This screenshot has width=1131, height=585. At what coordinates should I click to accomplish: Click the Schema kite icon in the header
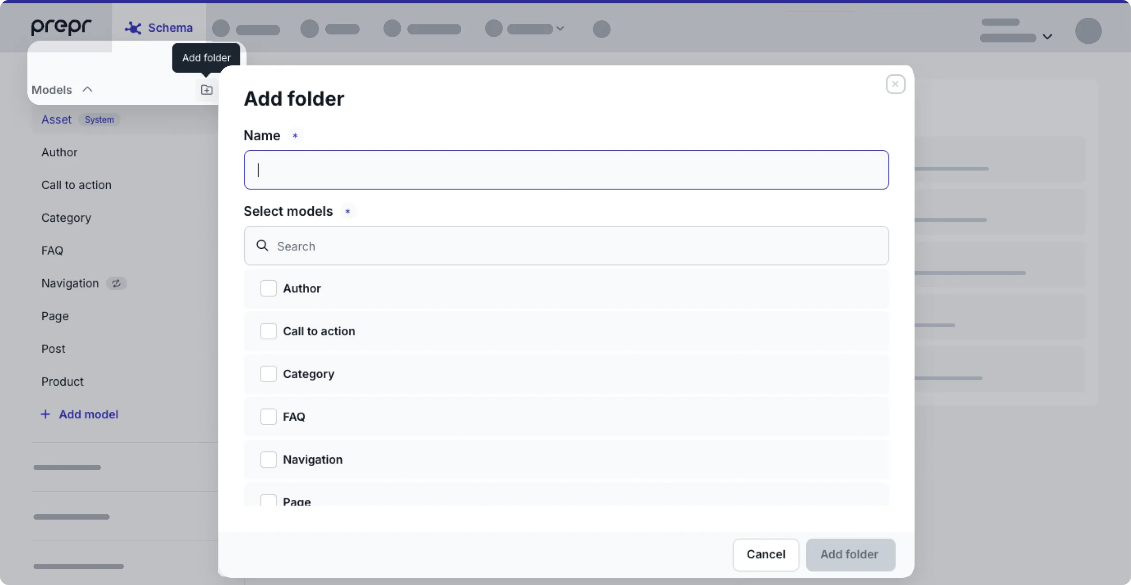pyautogui.click(x=132, y=28)
